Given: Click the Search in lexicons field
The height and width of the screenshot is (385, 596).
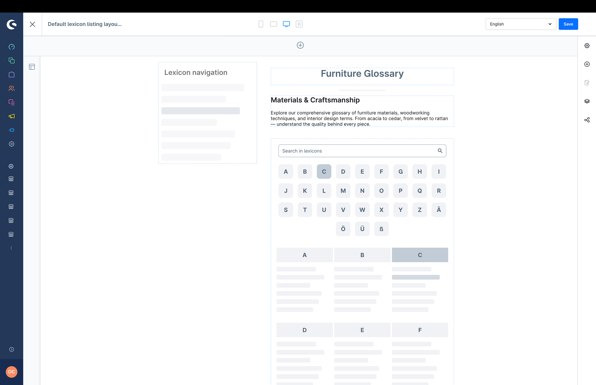Looking at the screenshot, I should point(362,151).
